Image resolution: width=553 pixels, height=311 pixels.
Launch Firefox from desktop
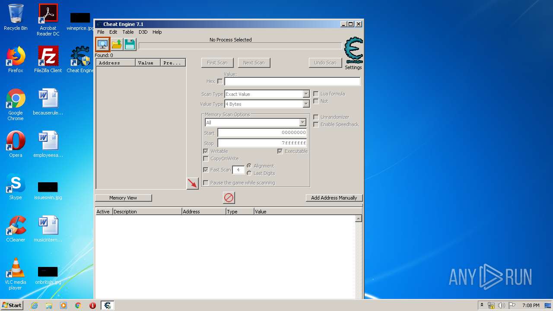click(16, 60)
